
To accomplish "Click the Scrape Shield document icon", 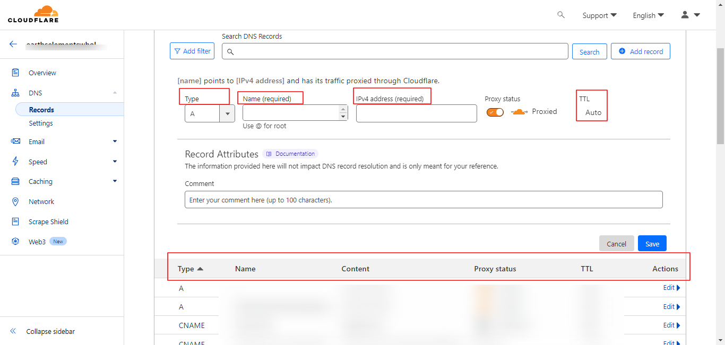I will (x=16, y=222).
